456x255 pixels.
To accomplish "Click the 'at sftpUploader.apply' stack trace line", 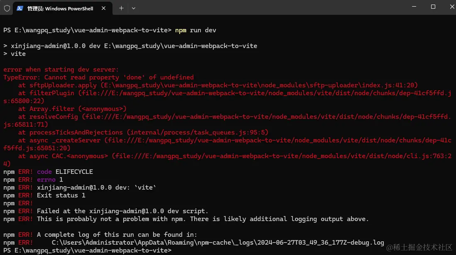I will pos(218,85).
